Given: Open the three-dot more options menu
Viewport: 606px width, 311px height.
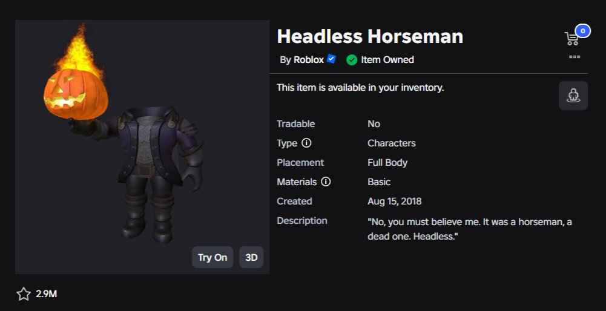Looking at the screenshot, I should 575,57.
